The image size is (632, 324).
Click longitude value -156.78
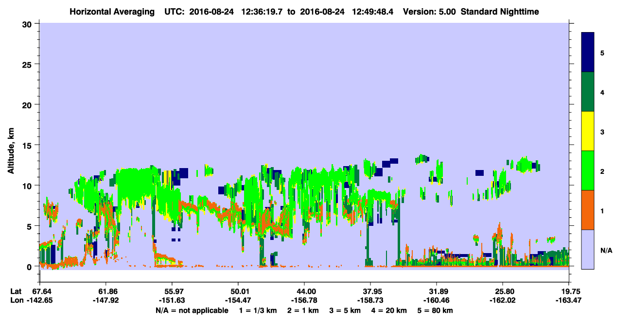click(x=304, y=300)
